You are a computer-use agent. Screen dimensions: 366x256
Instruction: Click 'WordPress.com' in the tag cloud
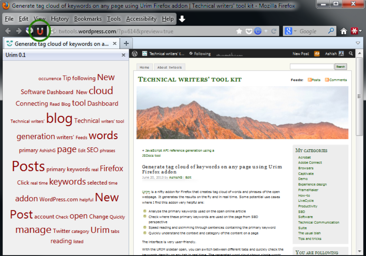coord(58,199)
